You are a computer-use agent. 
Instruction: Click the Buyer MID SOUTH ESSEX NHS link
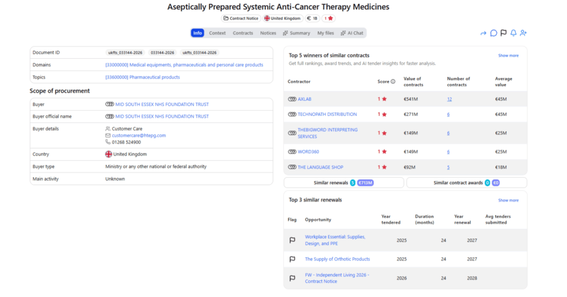[x=162, y=104]
